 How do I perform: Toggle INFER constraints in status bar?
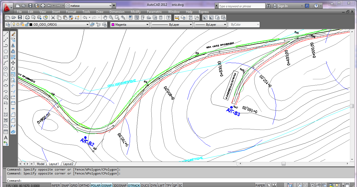coord(55,185)
